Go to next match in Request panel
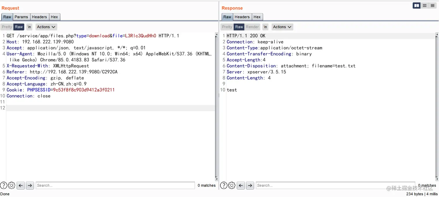The height and width of the screenshot is (197, 439). pos(30,185)
